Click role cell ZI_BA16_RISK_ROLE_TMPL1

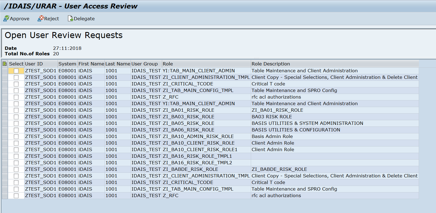(206, 156)
